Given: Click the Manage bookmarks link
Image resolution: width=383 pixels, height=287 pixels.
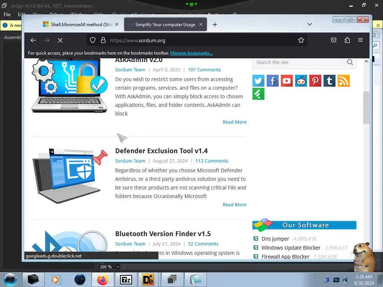Looking at the screenshot, I should tap(191, 53).
